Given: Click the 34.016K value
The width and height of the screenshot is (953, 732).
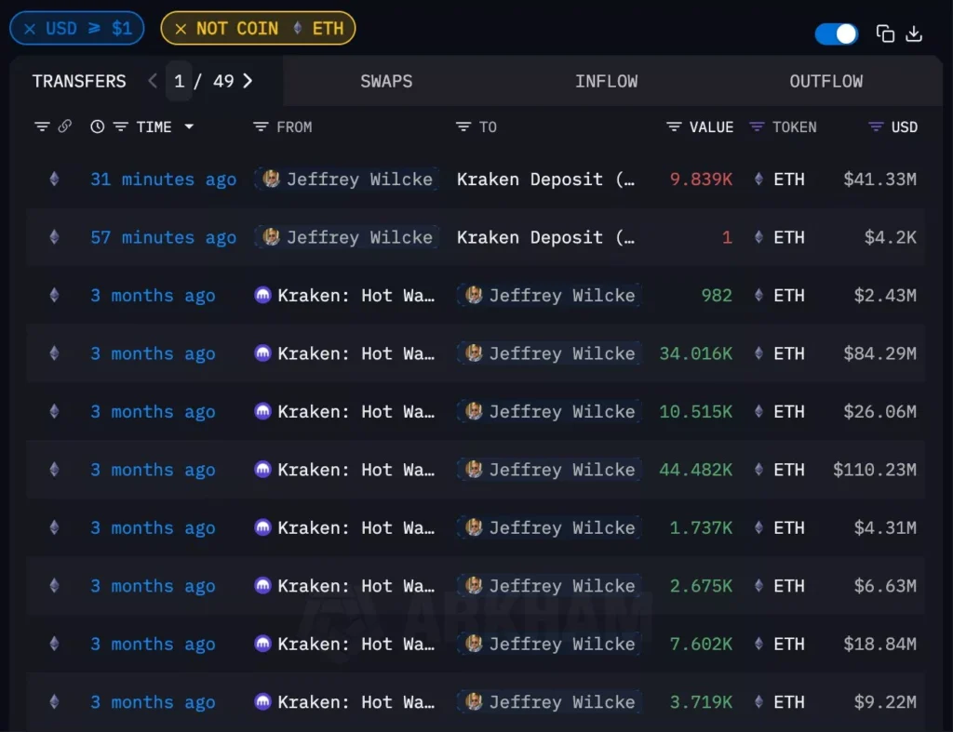Looking at the screenshot, I should (696, 353).
